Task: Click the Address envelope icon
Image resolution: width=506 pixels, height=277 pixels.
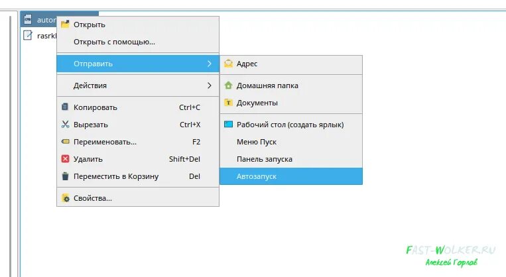Action: pos(229,64)
